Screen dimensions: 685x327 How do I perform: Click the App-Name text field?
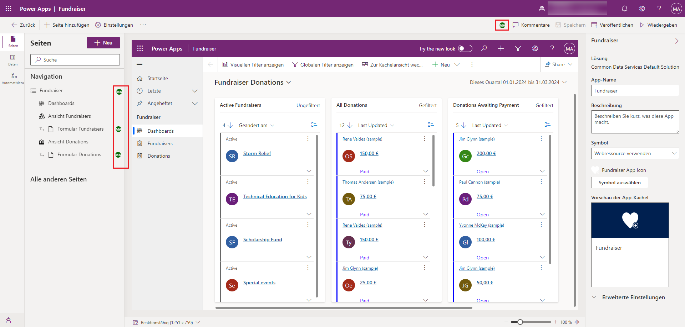635,90
